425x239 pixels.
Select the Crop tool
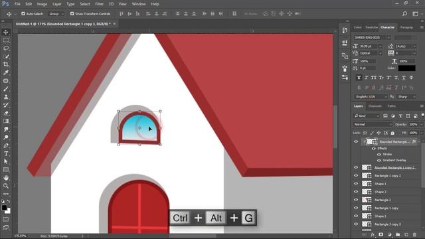(x=6, y=64)
